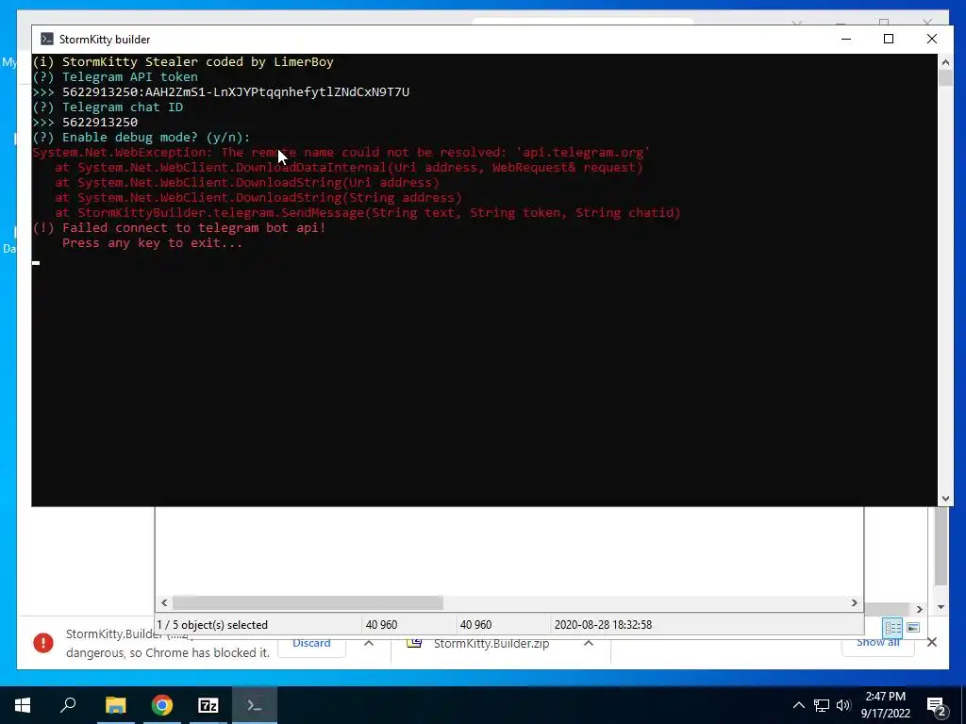966x724 pixels.
Task: Click the 'StormKitty Stealer coded by LimerBoy' line
Action: point(183,62)
